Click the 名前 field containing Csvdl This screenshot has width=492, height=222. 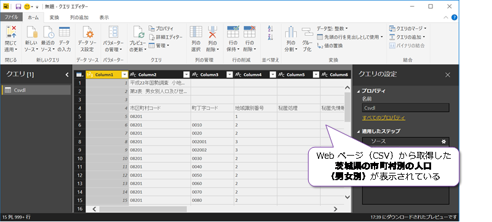(x=406, y=108)
